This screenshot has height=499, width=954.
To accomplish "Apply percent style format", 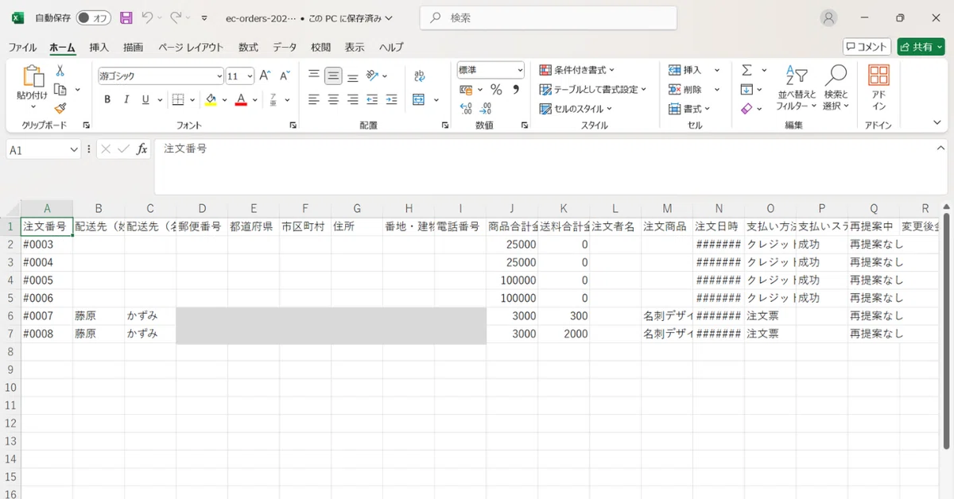I will (x=496, y=89).
